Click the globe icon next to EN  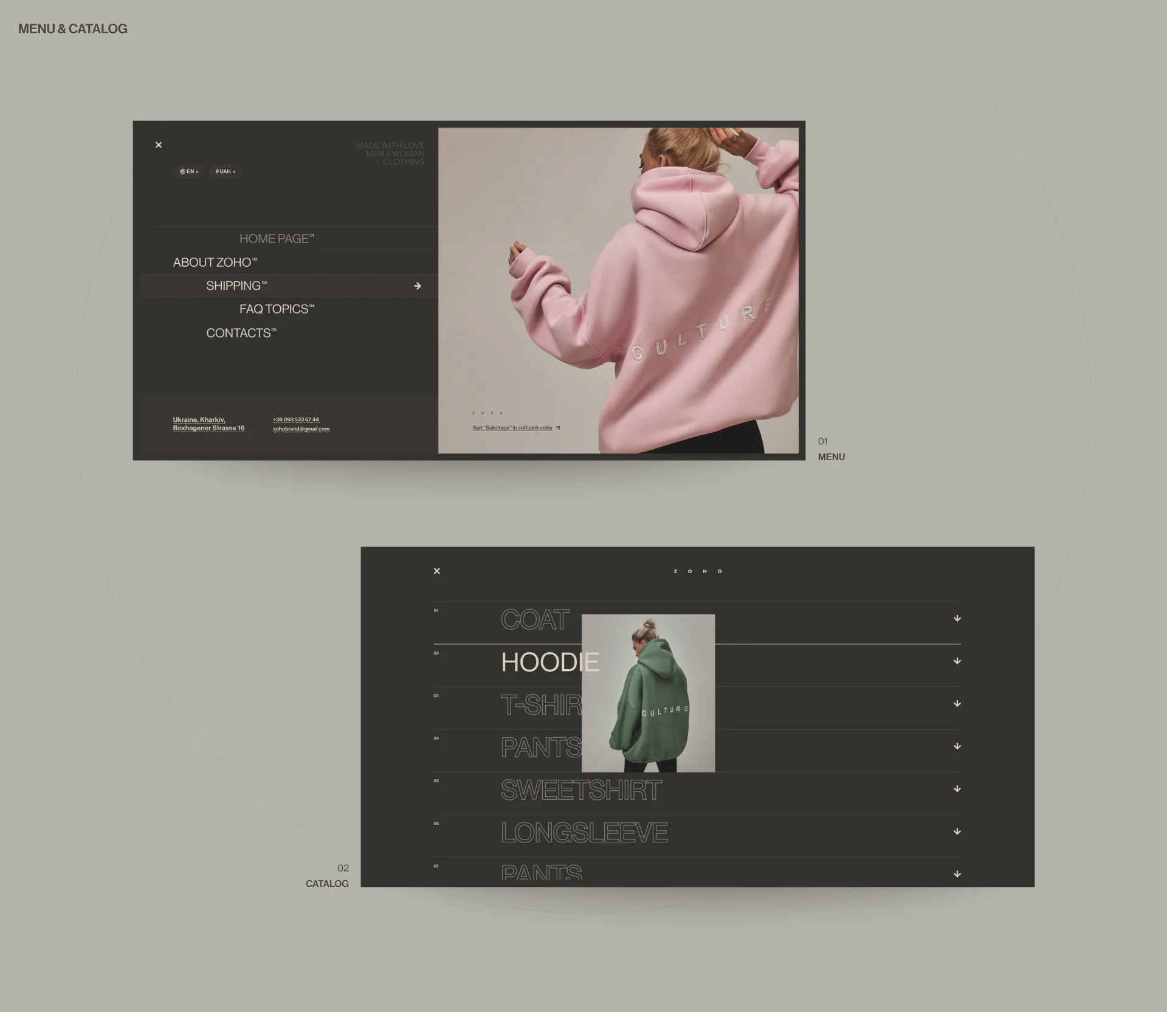[182, 171]
